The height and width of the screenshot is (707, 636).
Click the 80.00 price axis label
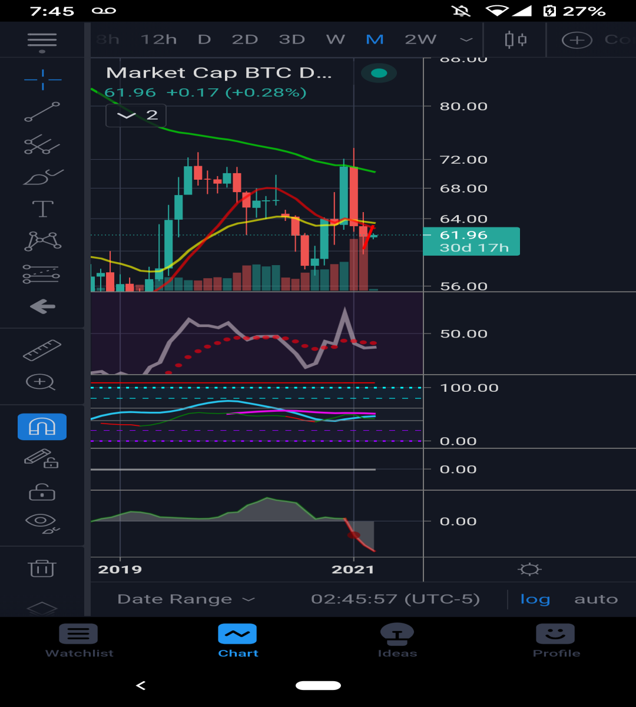[464, 107]
